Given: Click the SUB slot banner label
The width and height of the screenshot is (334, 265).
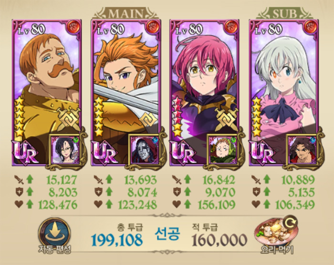Looking at the screenshot, I should (284, 14).
